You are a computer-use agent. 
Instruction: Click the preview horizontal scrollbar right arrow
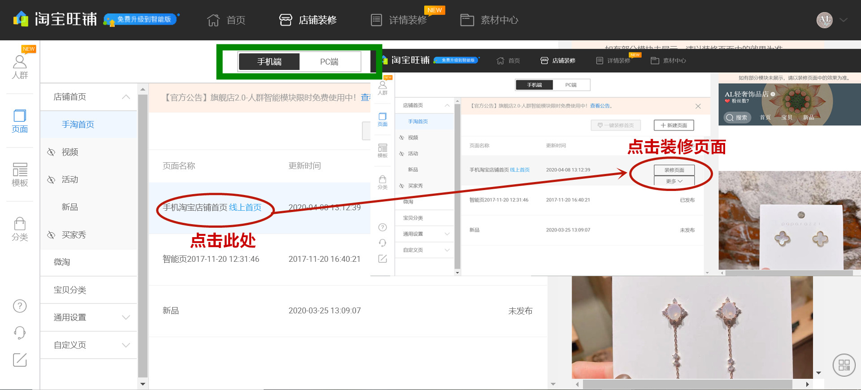point(807,384)
